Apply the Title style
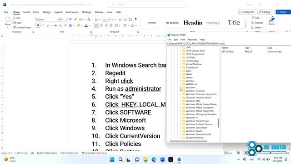This screenshot has height=164, width=291. pos(234,23)
